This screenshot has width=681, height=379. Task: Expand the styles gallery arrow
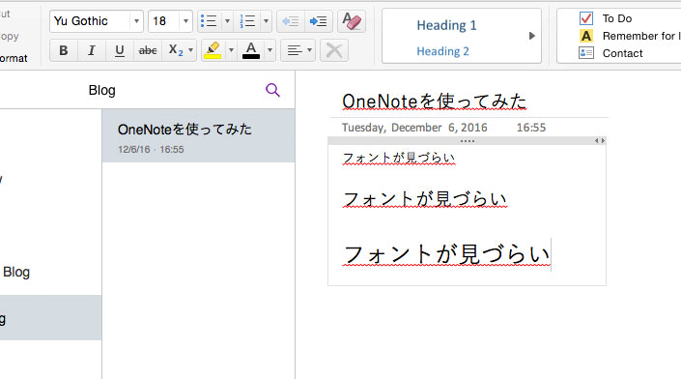click(532, 36)
